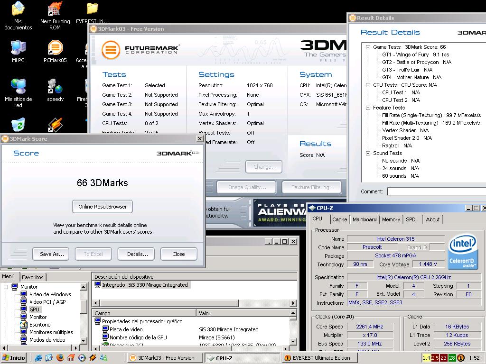Screen dimensions: 486x364
Task: Select Video PCI / AGP tree item
Action: [47, 302]
